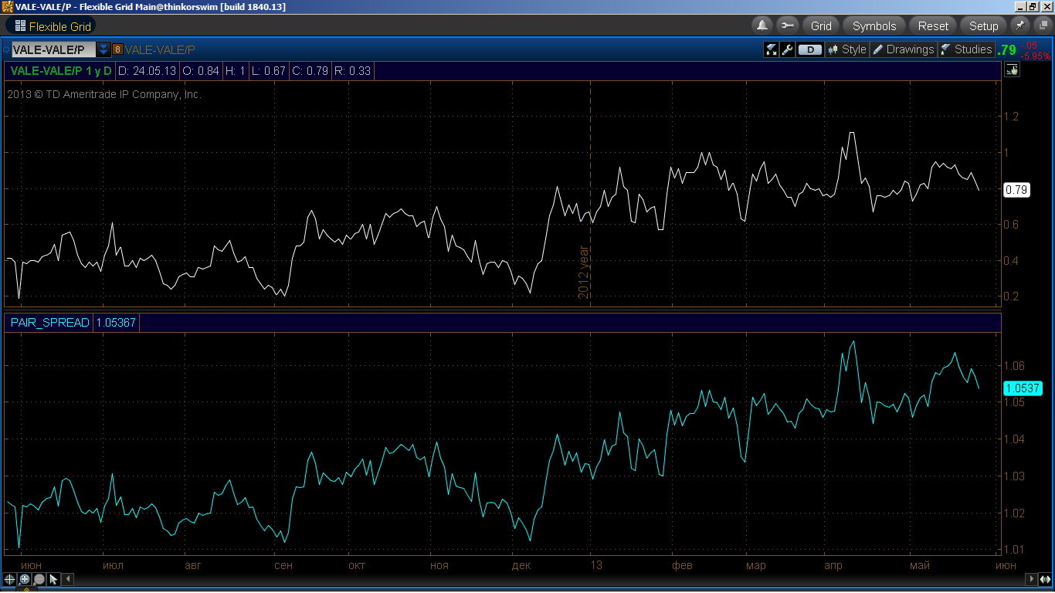1055x593 pixels.
Task: Click the hand pointer icon above price axis
Action: coord(1012,70)
